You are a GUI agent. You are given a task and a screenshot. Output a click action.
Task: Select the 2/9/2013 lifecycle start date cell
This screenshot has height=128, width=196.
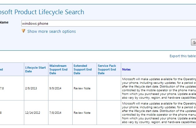pos(31,88)
